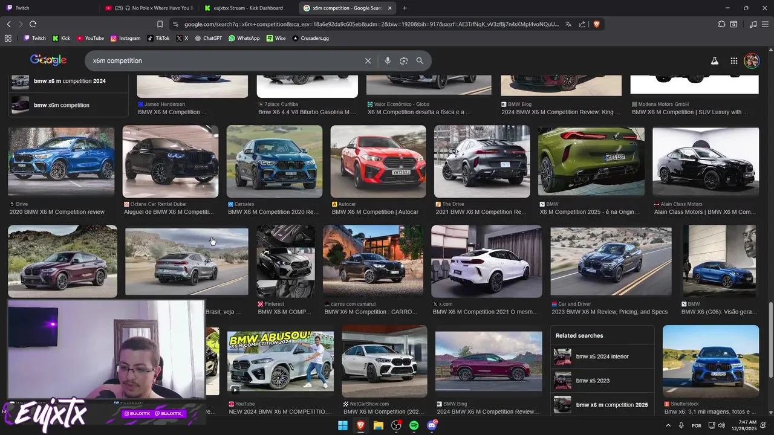Switch to the No Pole x Where Have You tab
Screen dimensions: 774x435
pyautogui.click(x=149, y=8)
